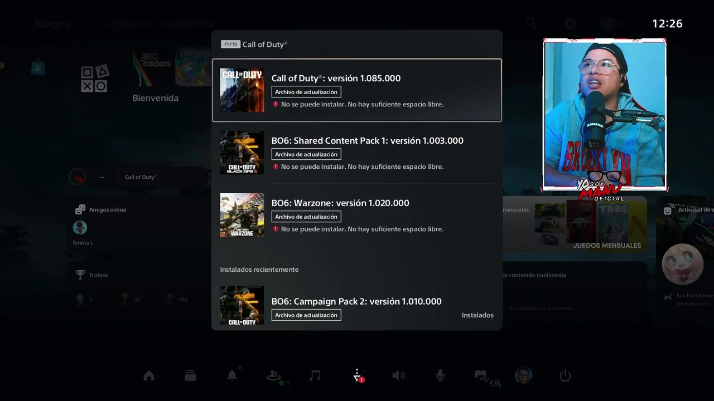Viewport: 714px width, 401px height.
Task: Click the streamer webcam overlay
Action: [x=605, y=115]
